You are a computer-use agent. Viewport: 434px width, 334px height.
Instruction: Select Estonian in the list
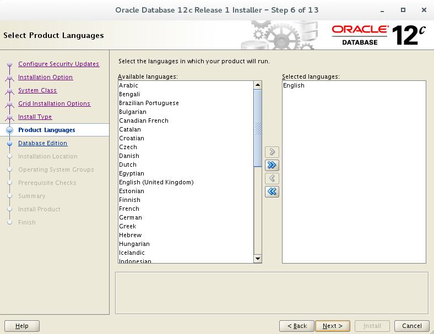pyautogui.click(x=186, y=191)
